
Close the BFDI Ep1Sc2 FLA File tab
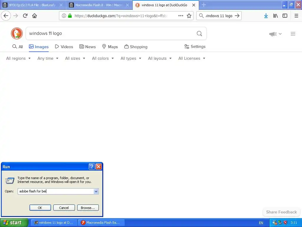[x=61, y=5]
